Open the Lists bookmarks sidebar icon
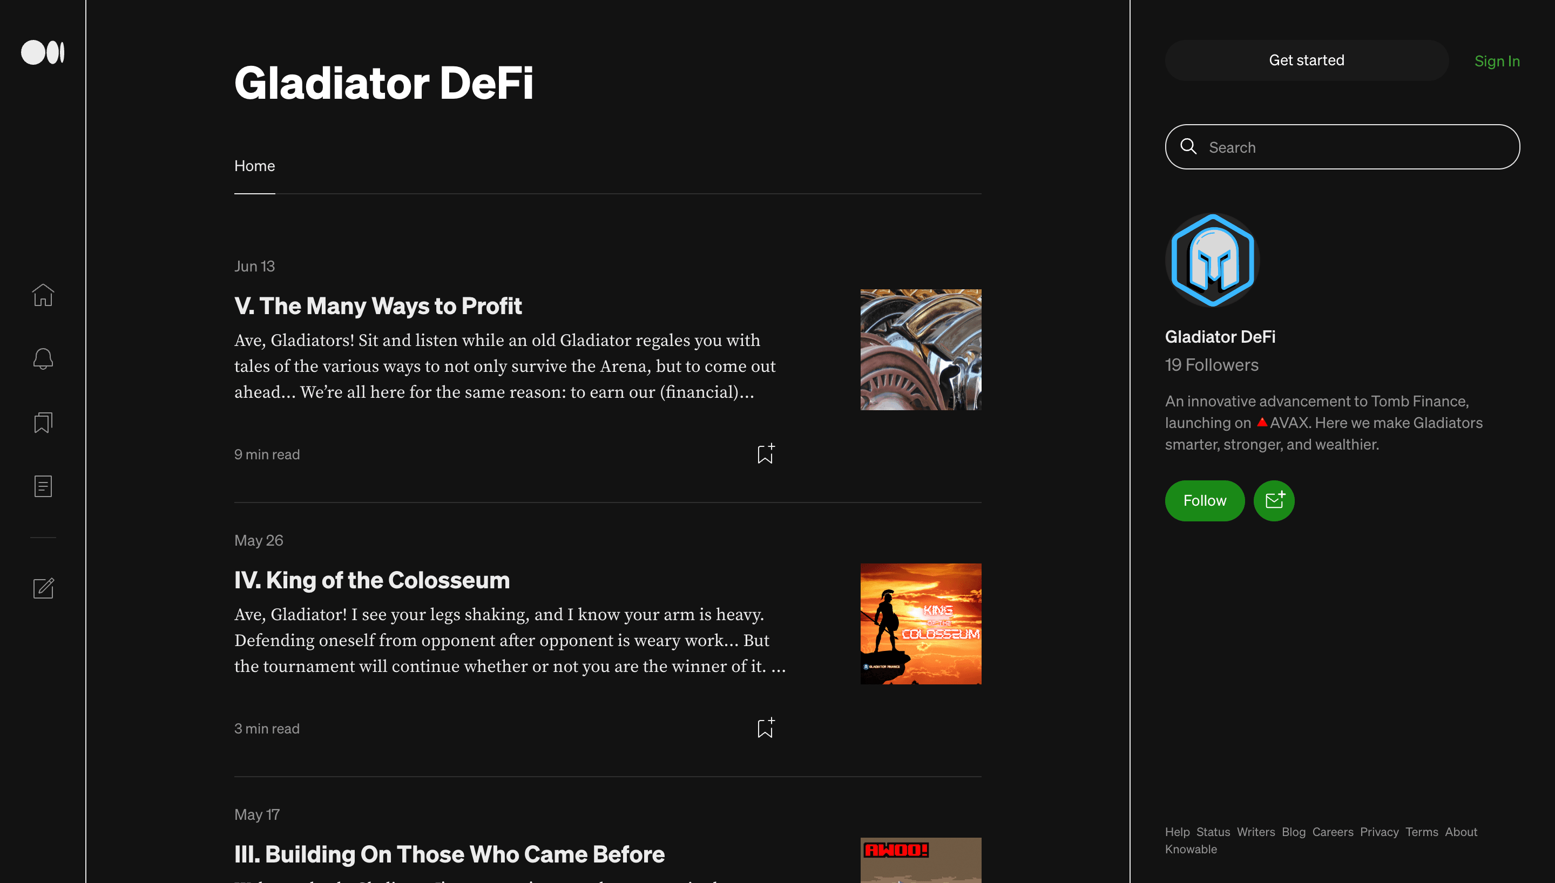 click(x=43, y=423)
